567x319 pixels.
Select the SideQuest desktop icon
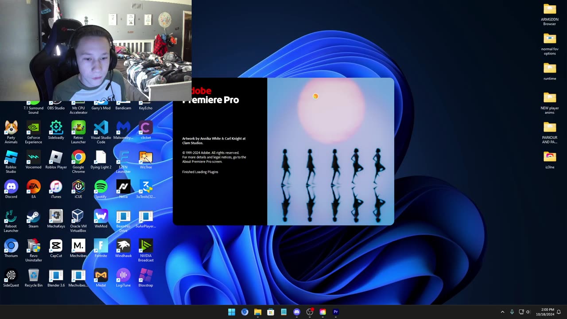click(x=11, y=278)
